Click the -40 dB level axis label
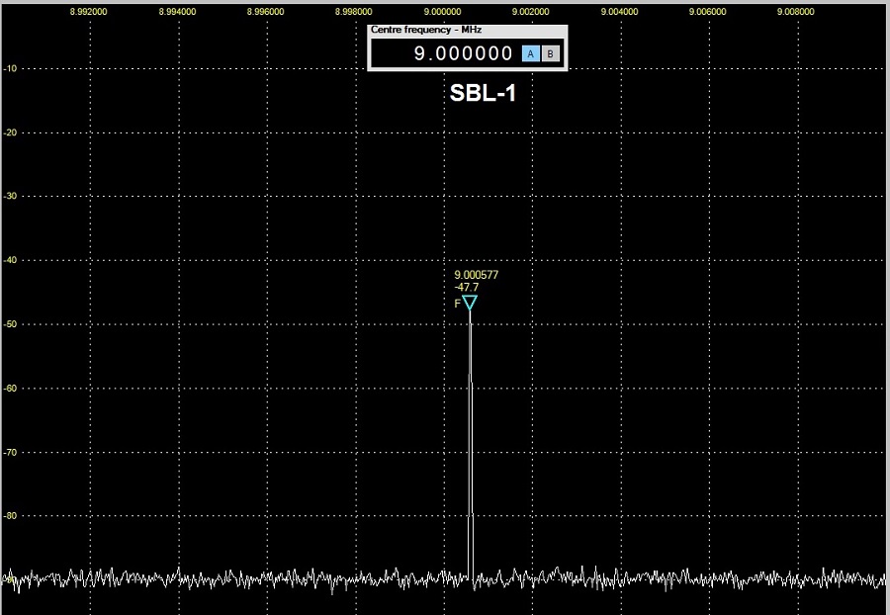This screenshot has width=890, height=615. (12, 260)
